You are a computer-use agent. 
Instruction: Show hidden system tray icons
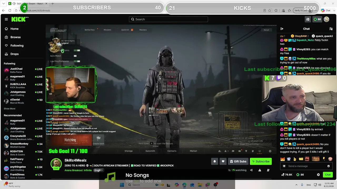296,185
